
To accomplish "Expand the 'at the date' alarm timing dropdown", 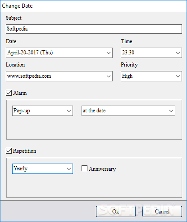I will (128, 111).
